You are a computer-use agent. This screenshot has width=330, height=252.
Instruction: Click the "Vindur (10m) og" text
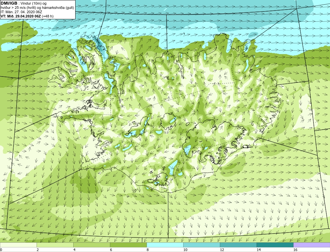click(x=33, y=3)
